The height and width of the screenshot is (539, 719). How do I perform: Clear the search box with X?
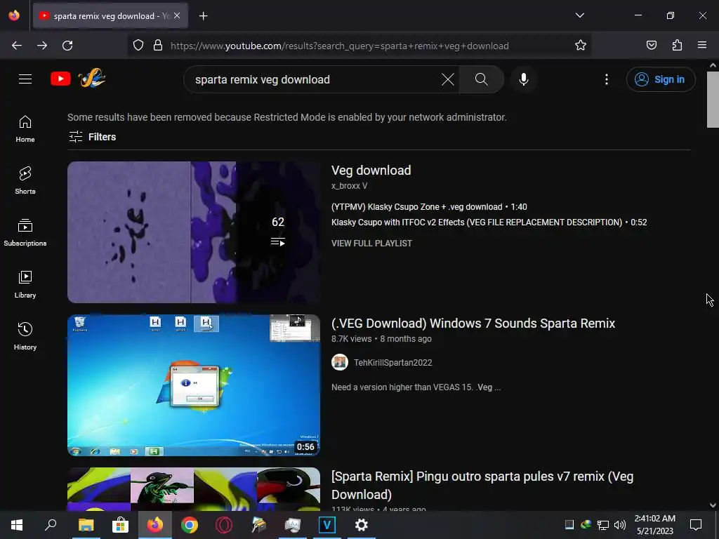(x=447, y=79)
